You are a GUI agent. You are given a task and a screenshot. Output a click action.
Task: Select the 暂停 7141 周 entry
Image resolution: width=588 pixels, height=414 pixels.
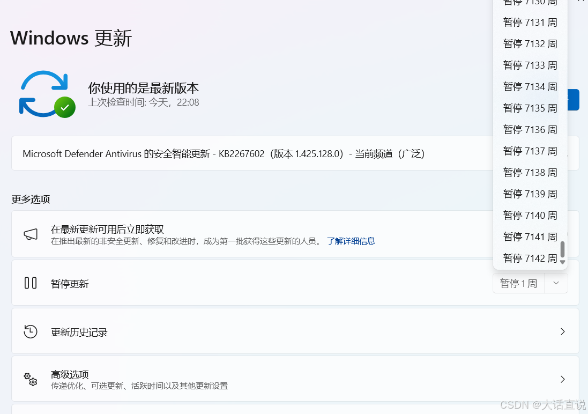pos(530,236)
